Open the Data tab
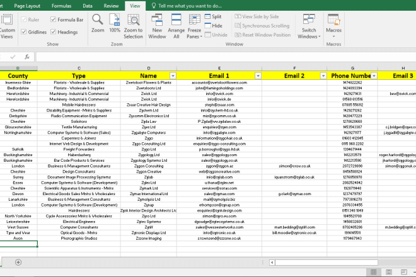The height and width of the screenshot is (277, 416). [88, 6]
